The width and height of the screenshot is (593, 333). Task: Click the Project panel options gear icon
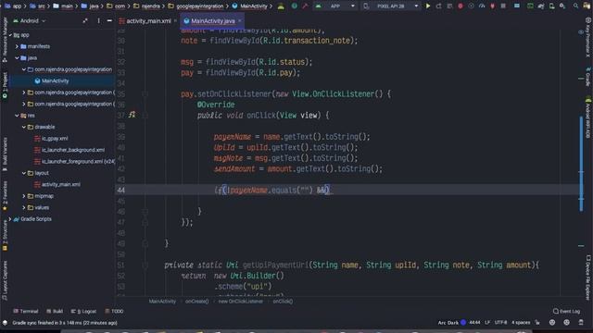coord(98,21)
